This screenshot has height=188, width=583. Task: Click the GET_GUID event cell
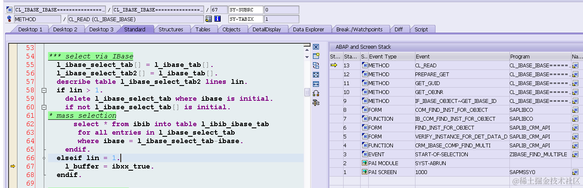click(x=462, y=83)
